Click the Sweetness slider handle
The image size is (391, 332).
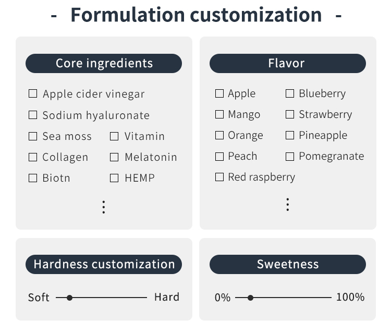point(250,298)
